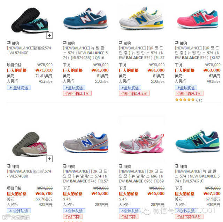
Task: Open the pink 696 running shoe image
Action: 142,142
